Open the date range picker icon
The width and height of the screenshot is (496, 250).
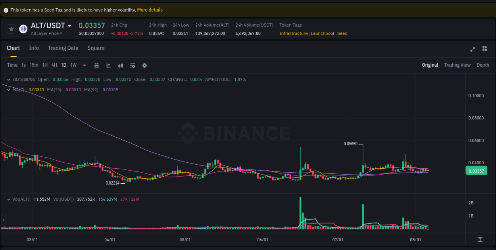(96, 65)
